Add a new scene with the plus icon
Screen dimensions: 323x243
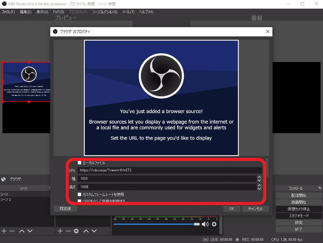(4, 231)
